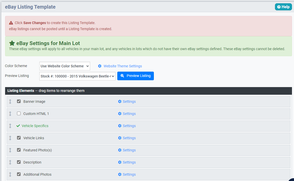294x181 pixels.
Task: Uncheck the Featured Photo(s) checkbox
Action: pyautogui.click(x=19, y=150)
